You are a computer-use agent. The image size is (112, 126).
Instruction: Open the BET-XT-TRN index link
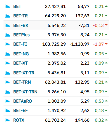pos(25,92)
